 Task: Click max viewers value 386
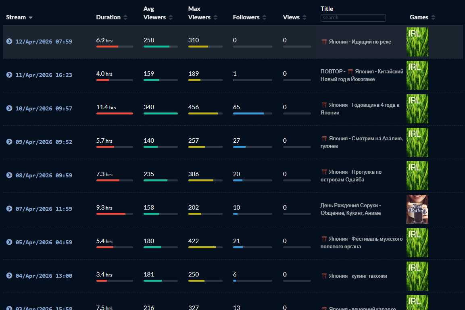pyautogui.click(x=194, y=174)
